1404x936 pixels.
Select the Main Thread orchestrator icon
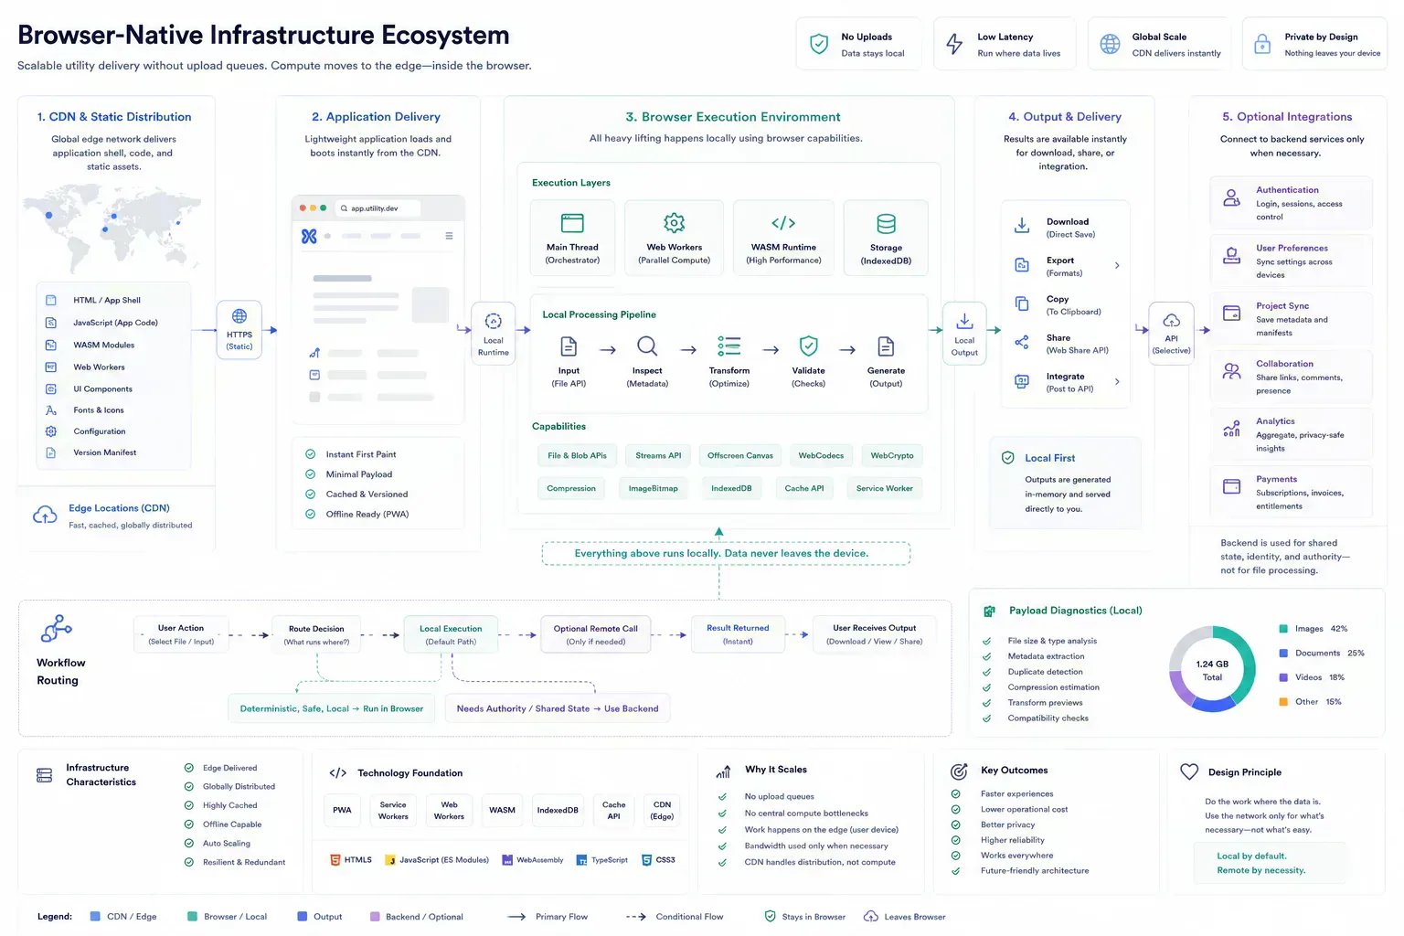click(572, 223)
